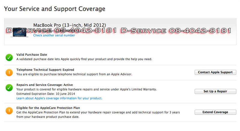
Task: Open the Learn about Apple's coverage information link
Action: coord(59,98)
